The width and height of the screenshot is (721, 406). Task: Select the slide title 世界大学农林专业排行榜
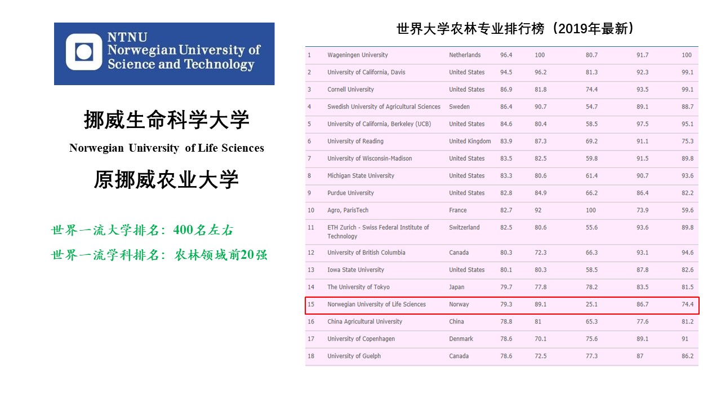coord(471,29)
